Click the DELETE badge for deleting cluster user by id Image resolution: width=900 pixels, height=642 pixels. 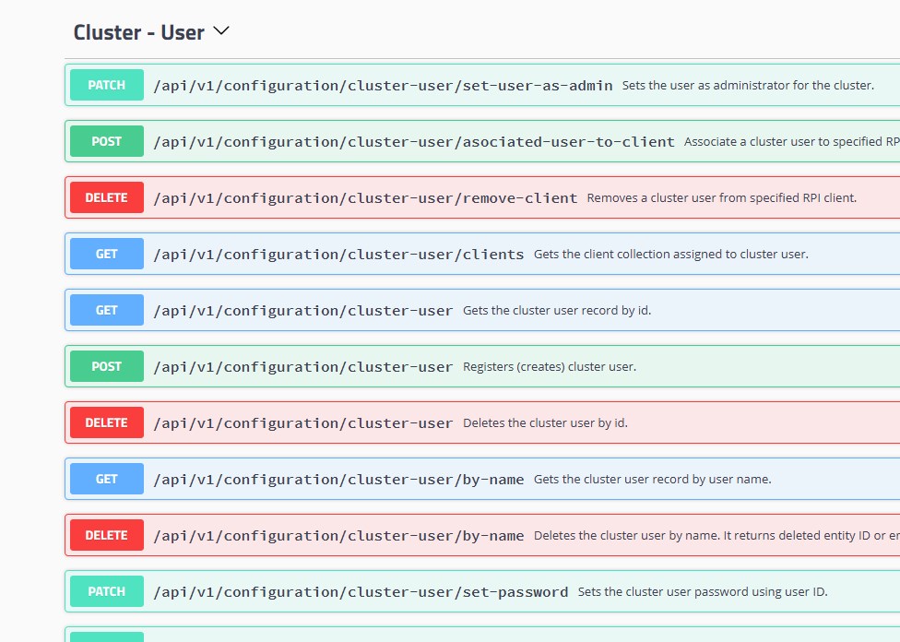coord(106,422)
